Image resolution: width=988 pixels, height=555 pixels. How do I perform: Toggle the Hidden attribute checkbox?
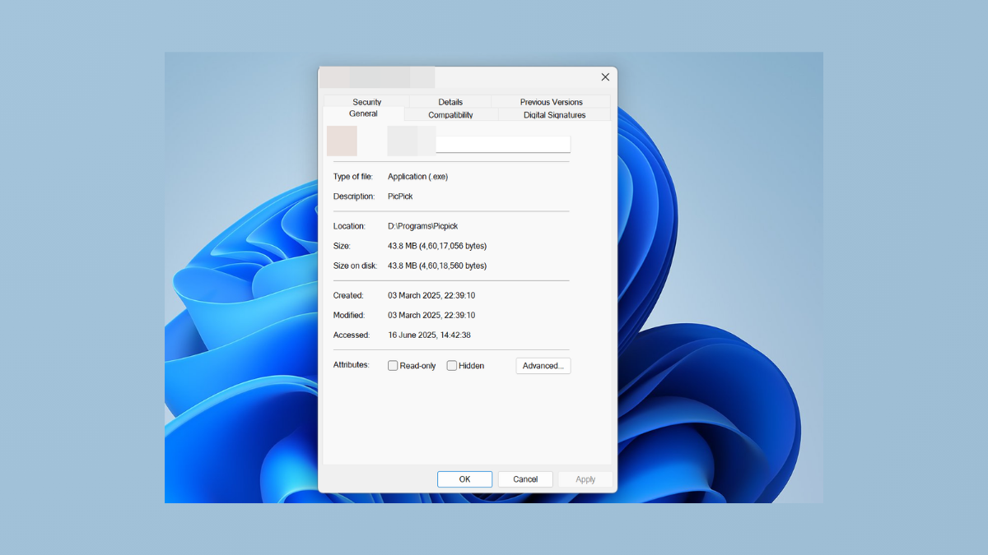pyautogui.click(x=451, y=365)
